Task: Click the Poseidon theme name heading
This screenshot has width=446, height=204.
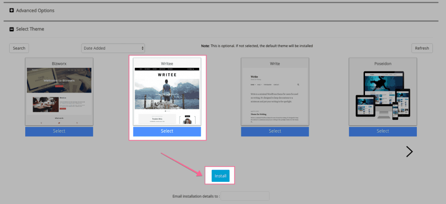Action: [x=382, y=63]
